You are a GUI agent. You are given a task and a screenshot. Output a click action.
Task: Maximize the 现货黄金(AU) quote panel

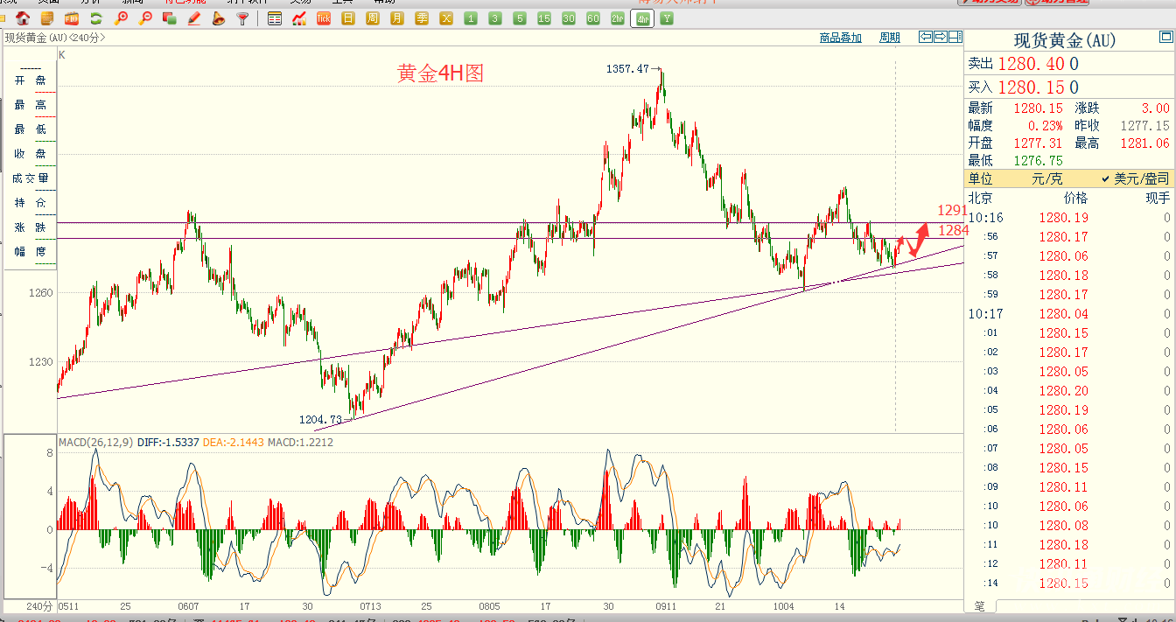(1165, 38)
